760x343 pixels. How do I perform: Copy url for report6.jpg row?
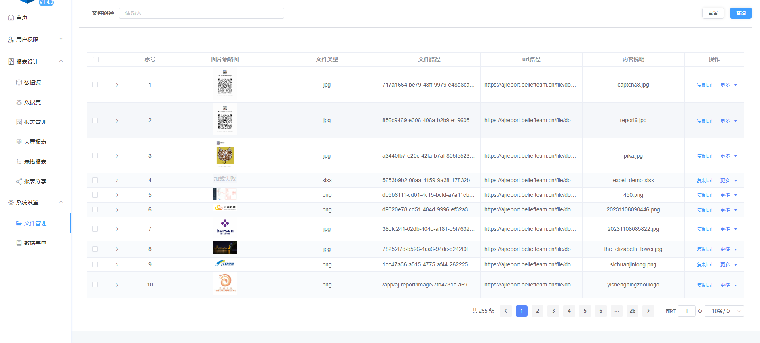[x=705, y=121]
